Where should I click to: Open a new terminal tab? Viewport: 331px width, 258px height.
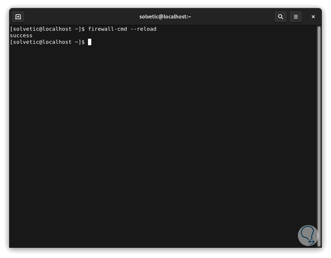[x=18, y=17]
